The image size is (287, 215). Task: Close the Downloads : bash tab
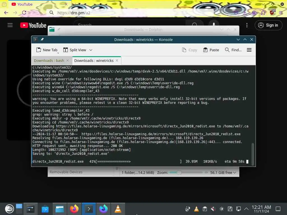pos(68,60)
